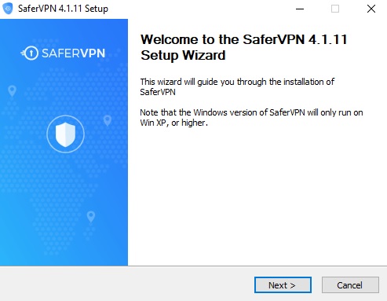Click the disabled maximize button
The width and height of the screenshot is (387, 301).
pos(335,9)
